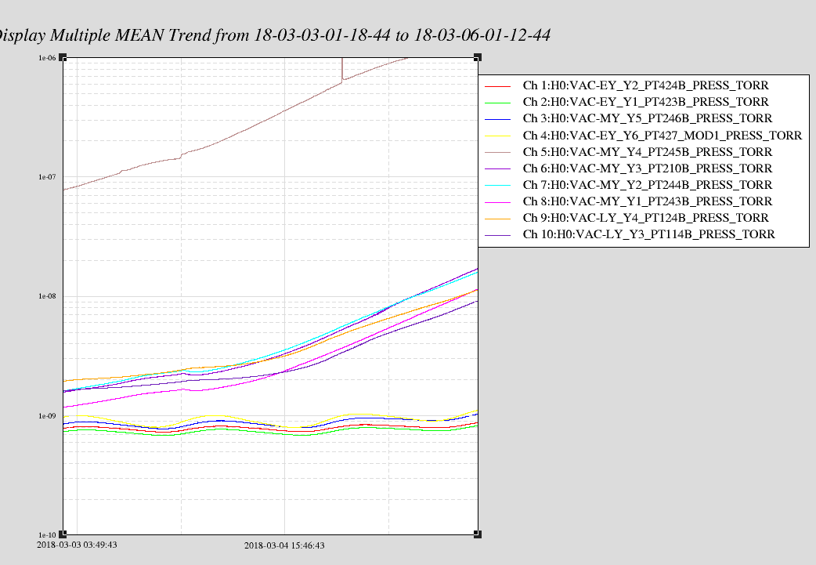Click the 1e-10 y-axis label
The width and height of the screenshot is (816, 565).
pyautogui.click(x=47, y=534)
